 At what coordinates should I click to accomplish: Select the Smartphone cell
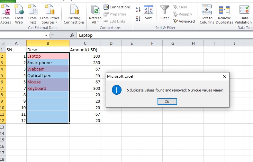tap(48, 62)
